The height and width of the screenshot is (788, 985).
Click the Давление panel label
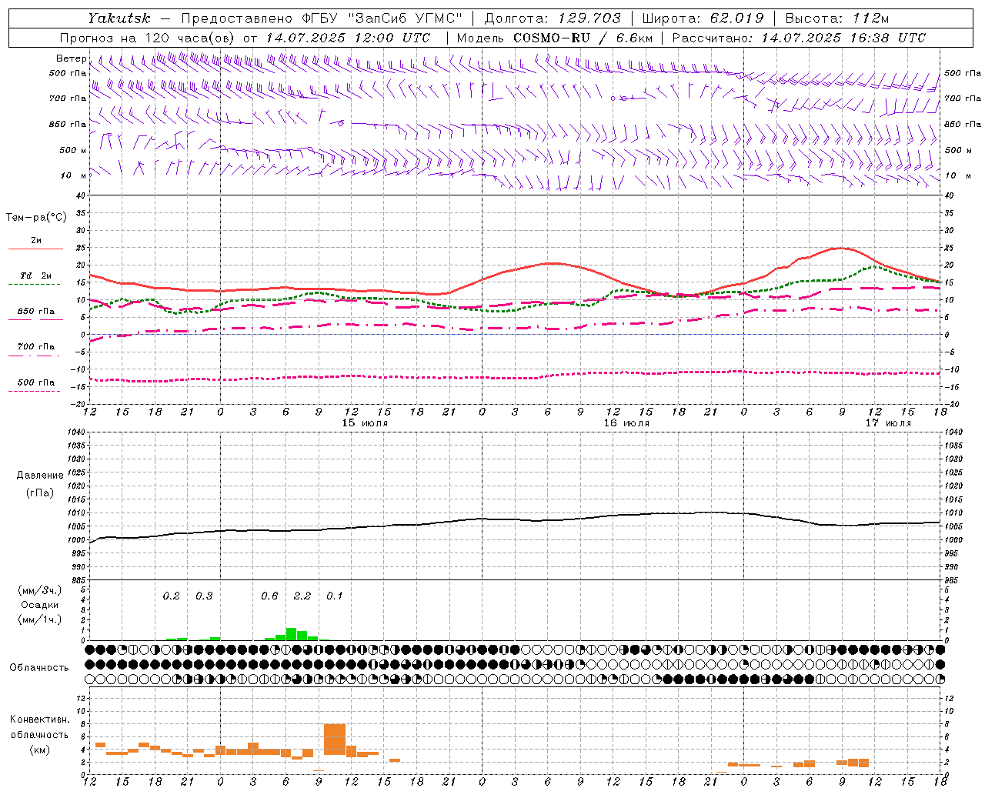click(x=39, y=476)
